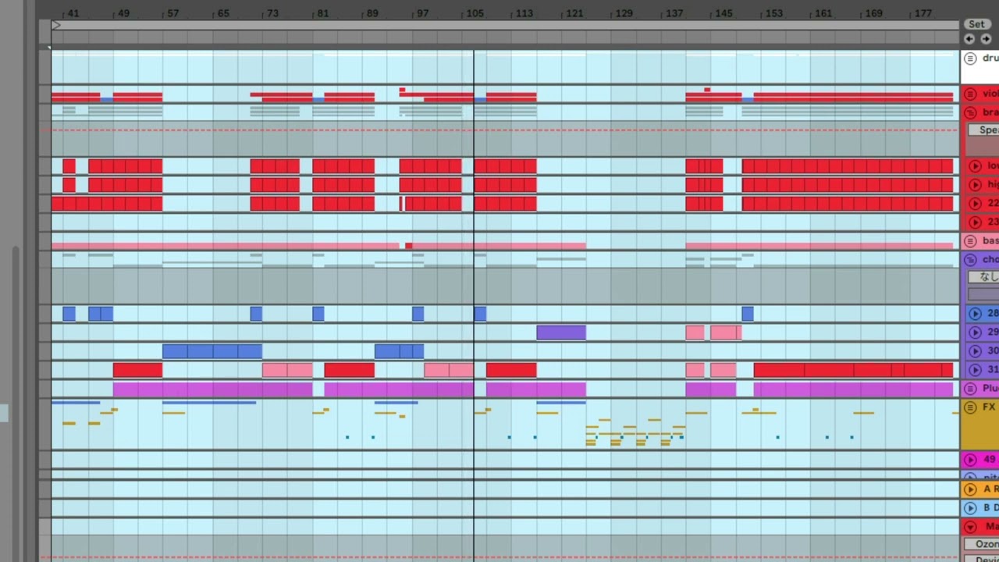Viewport: 999px width, 562px height.
Task: Unfold track 30
Action: [x=975, y=351]
